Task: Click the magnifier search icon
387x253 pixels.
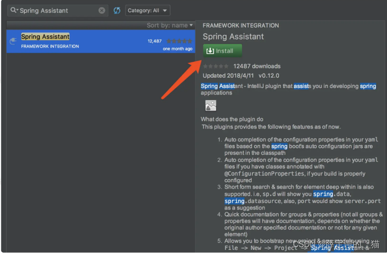Action: [14, 10]
